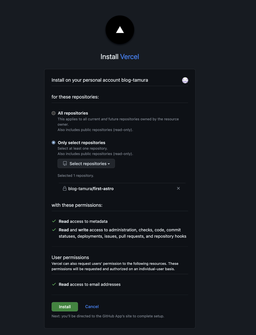Click the repo icon in Select repositories
256x335 pixels.
click(x=65, y=163)
